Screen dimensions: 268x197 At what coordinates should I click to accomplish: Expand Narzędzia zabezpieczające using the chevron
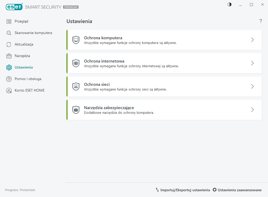tap(252, 110)
